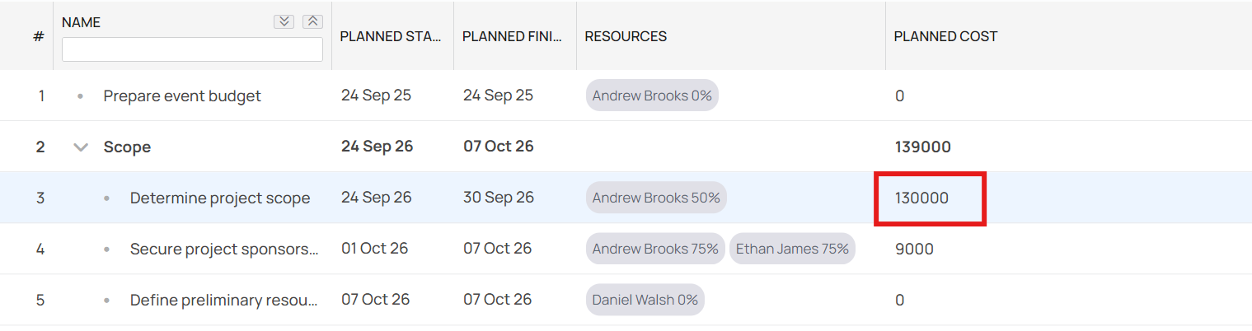Collapse the Scope task group
The width and height of the screenshot is (1252, 331).
coord(81,147)
